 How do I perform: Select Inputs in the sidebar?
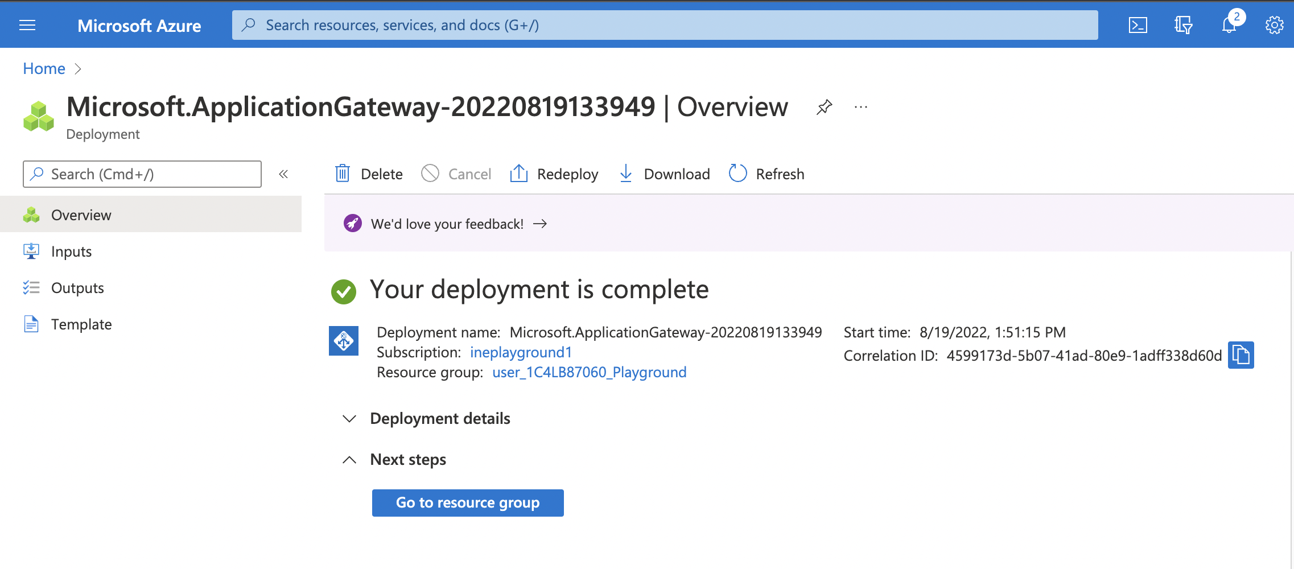click(71, 251)
